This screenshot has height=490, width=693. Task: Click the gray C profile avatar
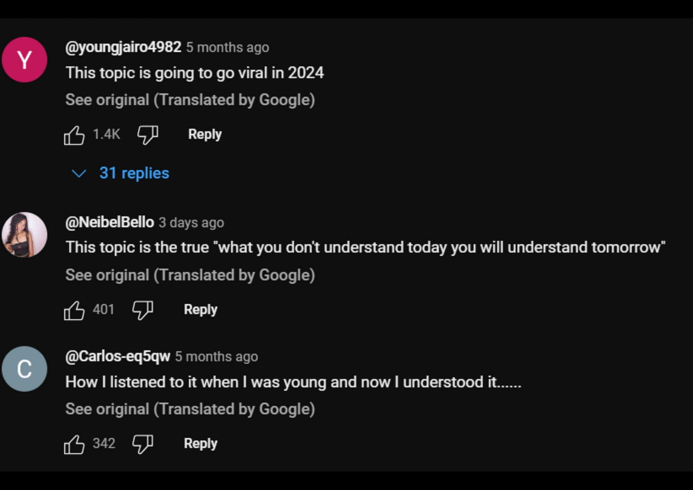25,369
